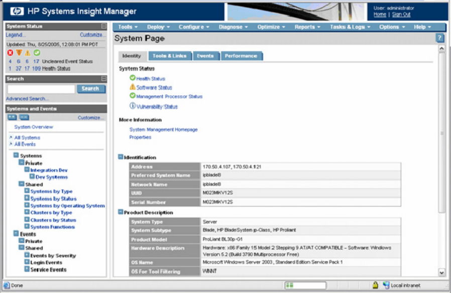Open the Configure menu
451x293 pixels.
click(194, 27)
